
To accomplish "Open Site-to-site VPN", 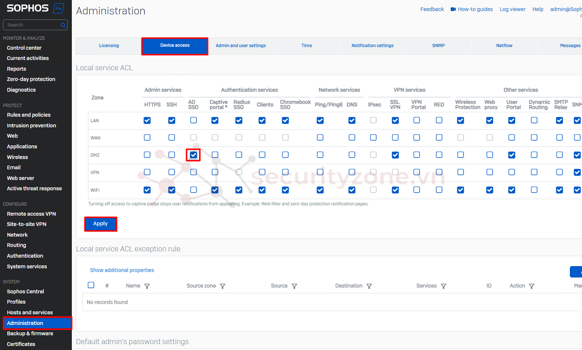I will tap(27, 224).
